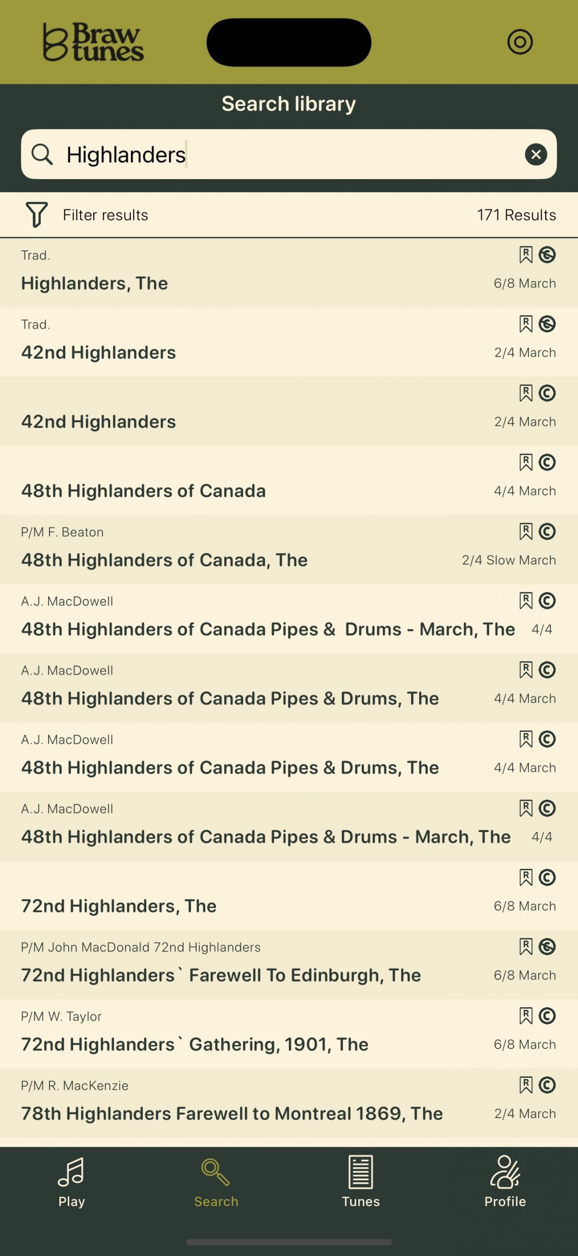Tap the magnifier icon in search field
Image resolution: width=578 pixels, height=1256 pixels.
pos(42,155)
